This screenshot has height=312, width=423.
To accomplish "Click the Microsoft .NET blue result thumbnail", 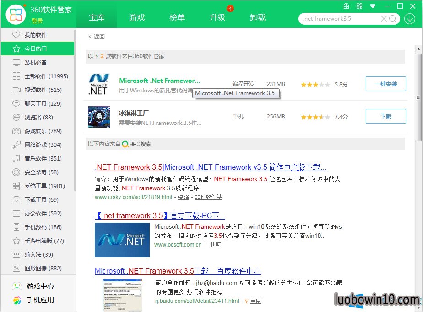I will click(x=122, y=240).
